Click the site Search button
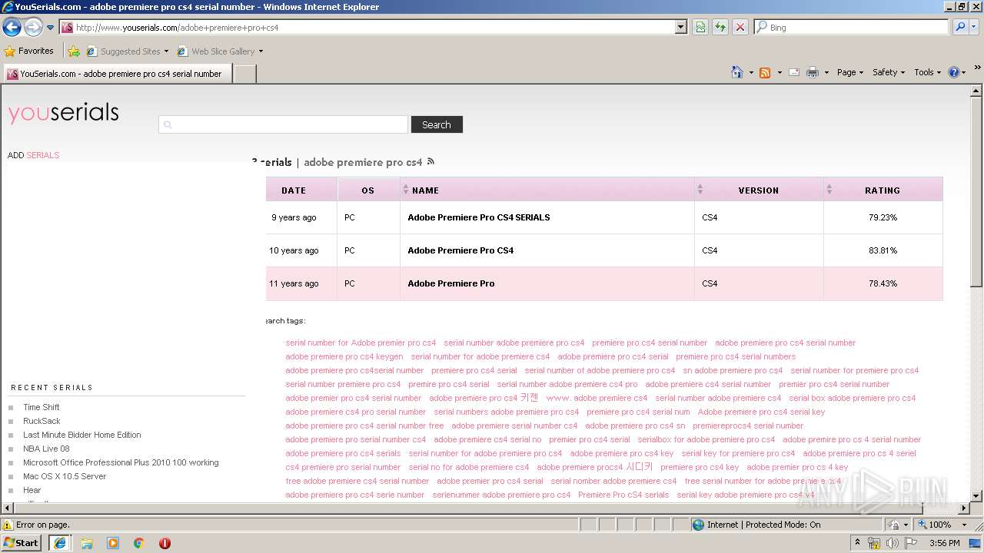This screenshot has width=984, height=553. (437, 124)
